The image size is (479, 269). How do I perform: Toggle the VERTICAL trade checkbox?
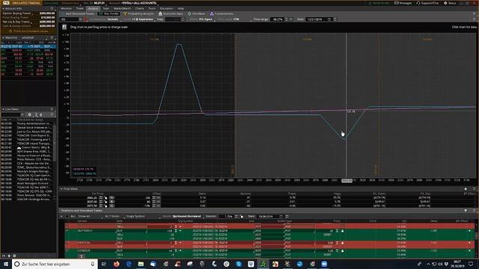[x=67, y=243]
